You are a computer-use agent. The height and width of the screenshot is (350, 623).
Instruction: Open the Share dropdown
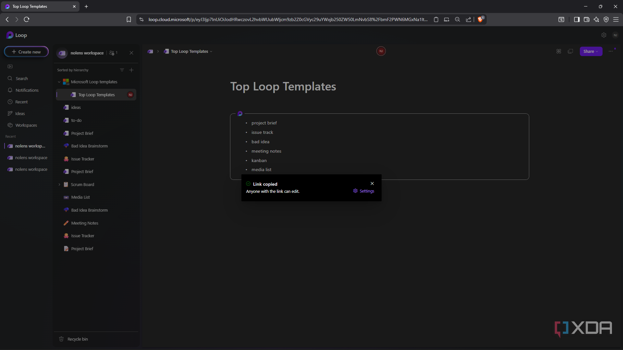(591, 51)
